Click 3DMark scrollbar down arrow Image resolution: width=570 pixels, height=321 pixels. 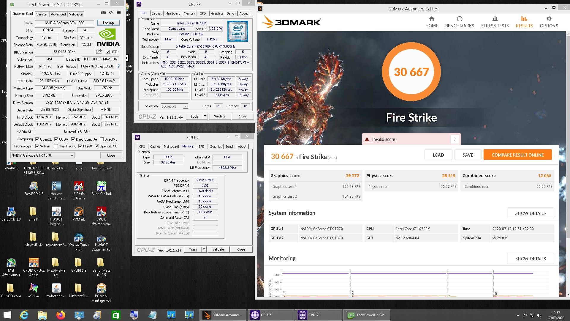[568, 295]
